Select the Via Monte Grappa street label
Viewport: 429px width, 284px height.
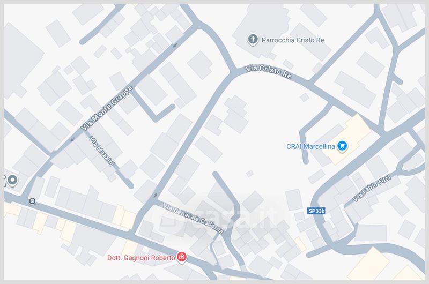[x=107, y=108]
